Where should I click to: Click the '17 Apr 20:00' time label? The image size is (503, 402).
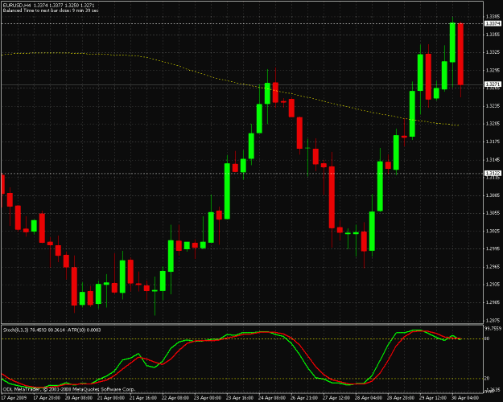coord(47,398)
